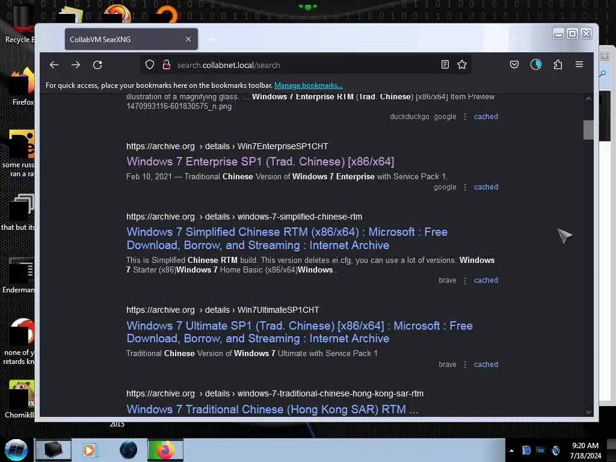This screenshot has width=616, height=462.
Task: Open the extensions puzzle icon
Action: click(558, 64)
